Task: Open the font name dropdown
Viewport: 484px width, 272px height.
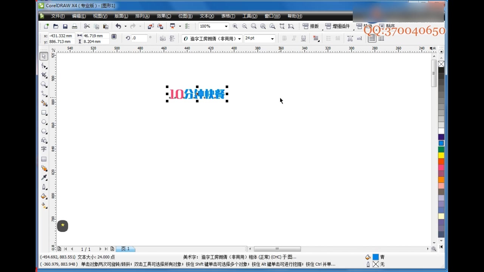Action: click(x=240, y=39)
